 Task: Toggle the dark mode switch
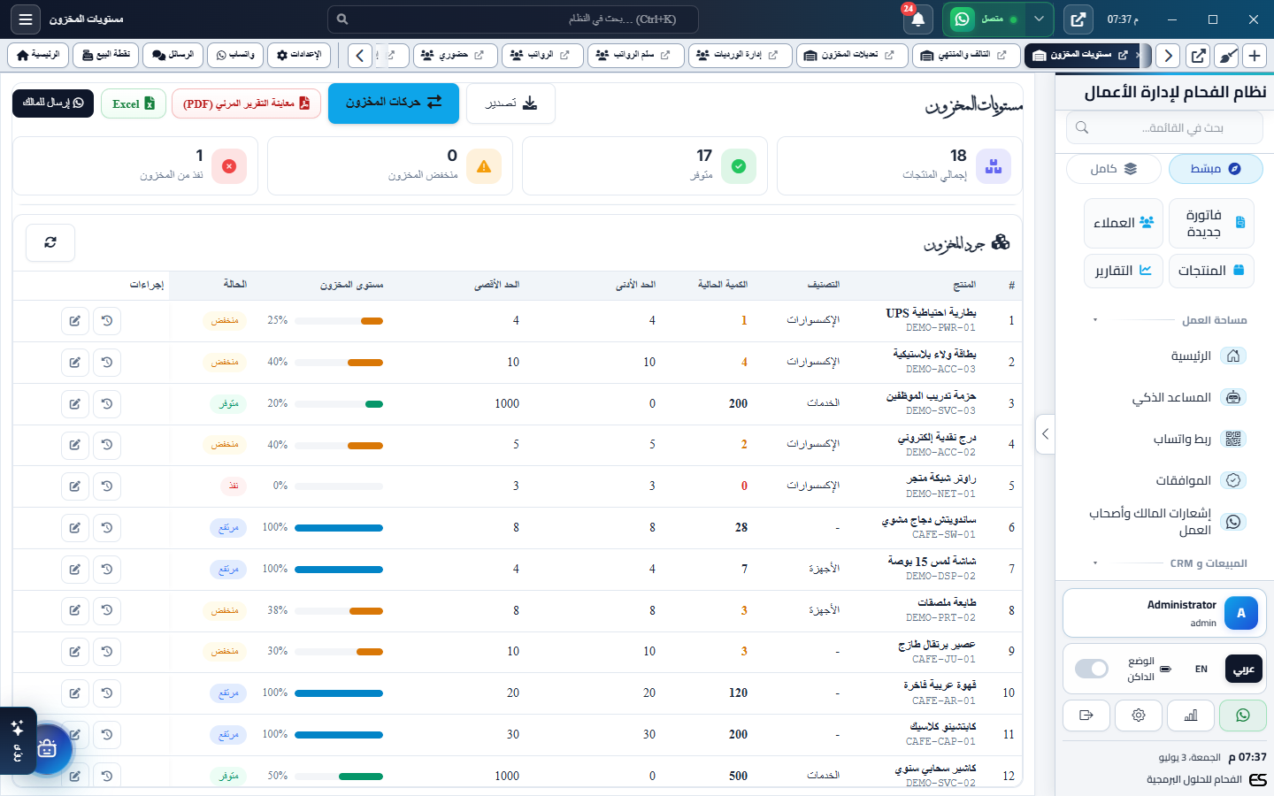coord(1092,669)
